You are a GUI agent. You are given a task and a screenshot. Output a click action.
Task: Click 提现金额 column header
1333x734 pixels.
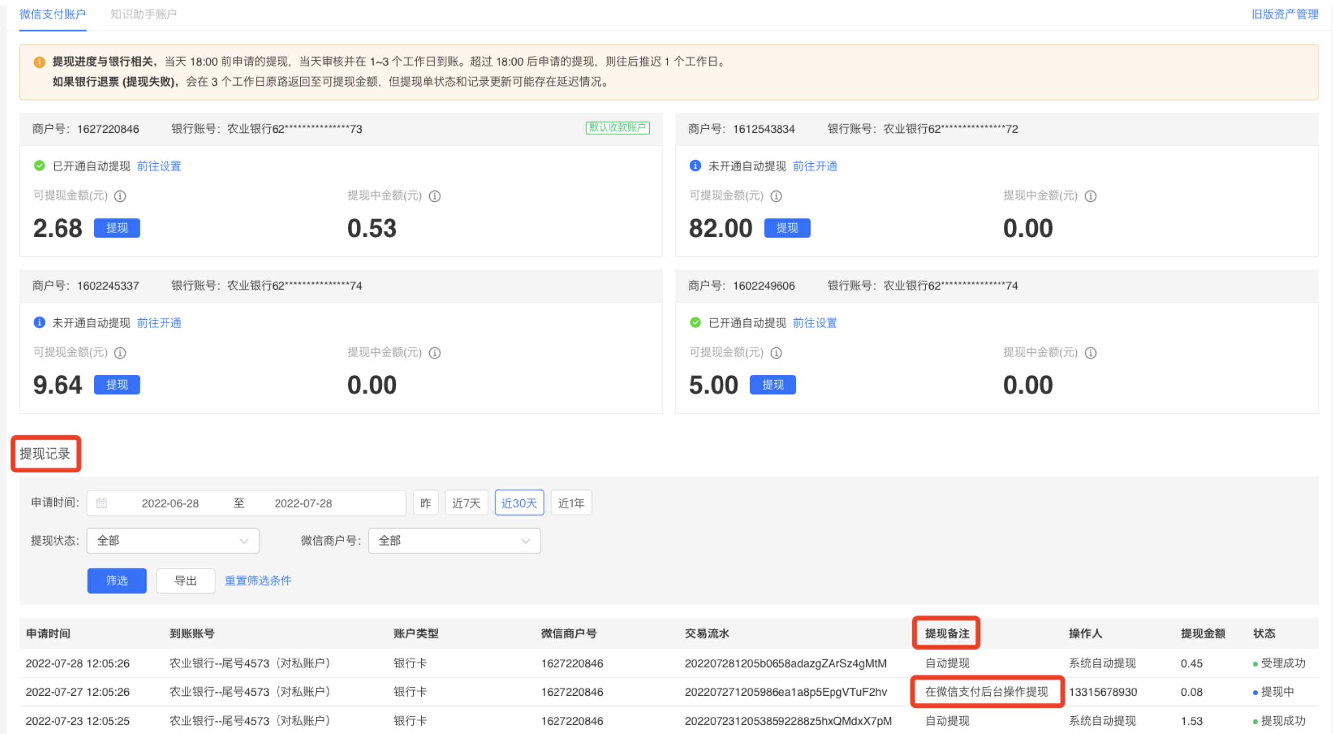click(x=1203, y=633)
